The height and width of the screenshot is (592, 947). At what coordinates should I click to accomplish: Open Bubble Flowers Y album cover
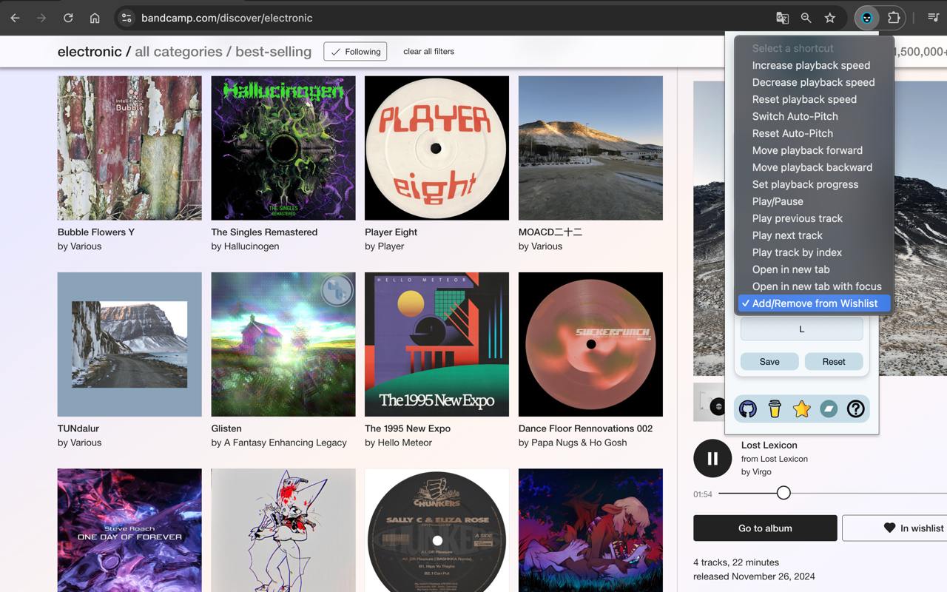pyautogui.click(x=129, y=148)
